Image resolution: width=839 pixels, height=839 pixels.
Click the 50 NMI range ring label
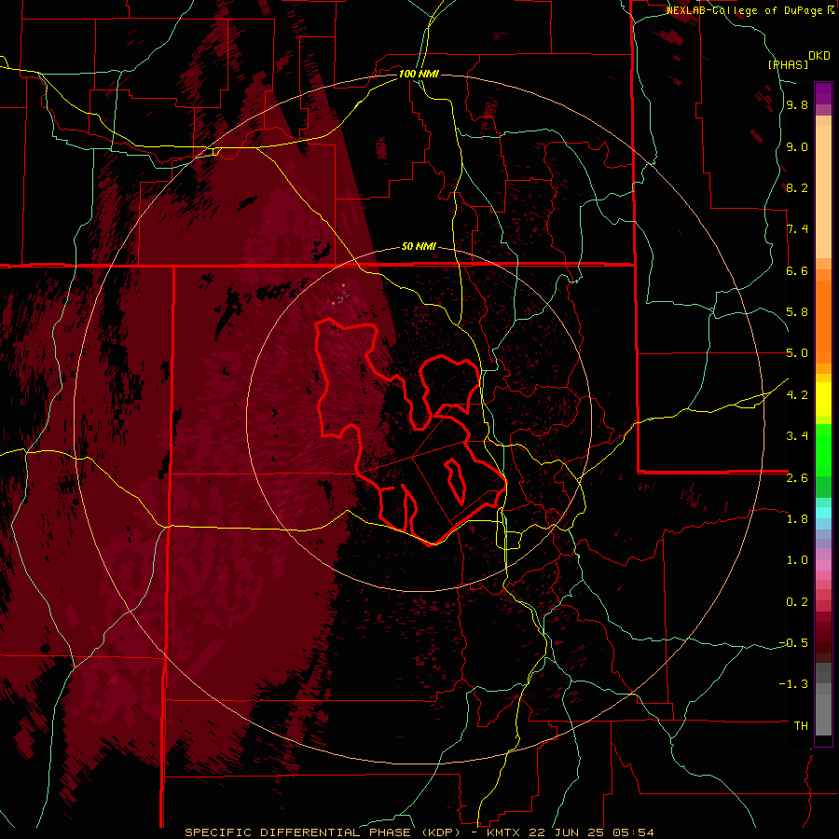[419, 246]
